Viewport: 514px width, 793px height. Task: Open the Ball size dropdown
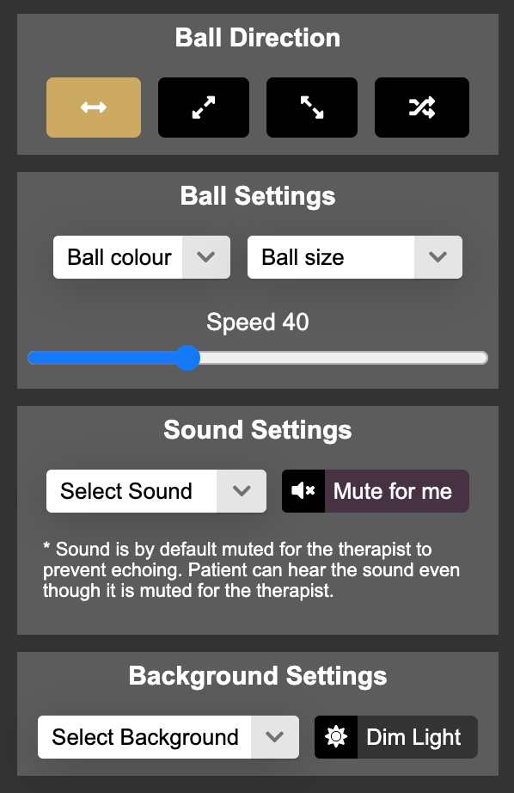tap(354, 256)
